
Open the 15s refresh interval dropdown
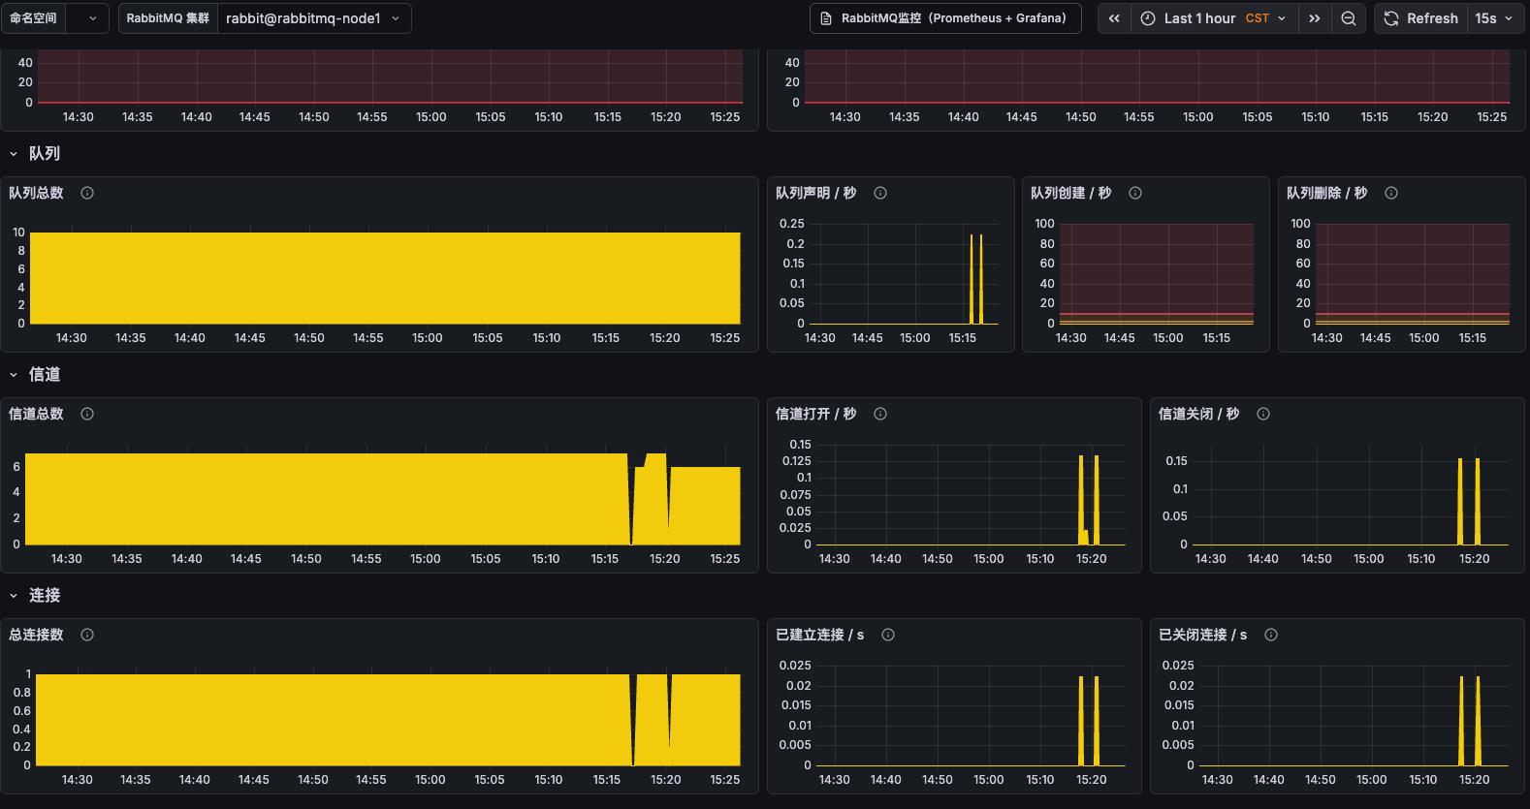click(1494, 18)
